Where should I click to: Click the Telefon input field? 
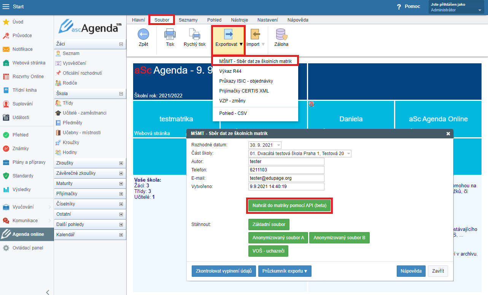(x=286, y=170)
